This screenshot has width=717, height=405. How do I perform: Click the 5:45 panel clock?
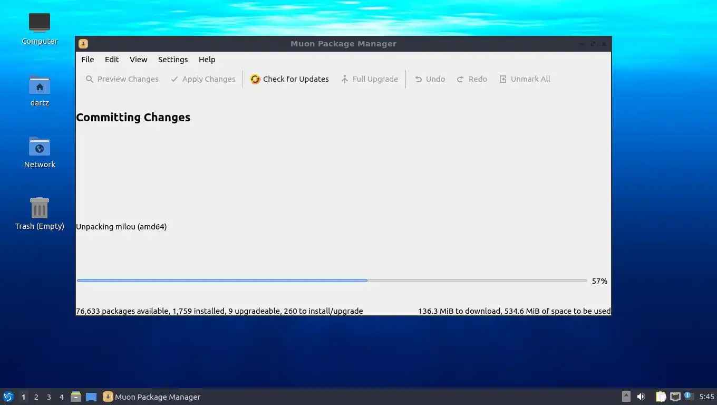(706, 397)
